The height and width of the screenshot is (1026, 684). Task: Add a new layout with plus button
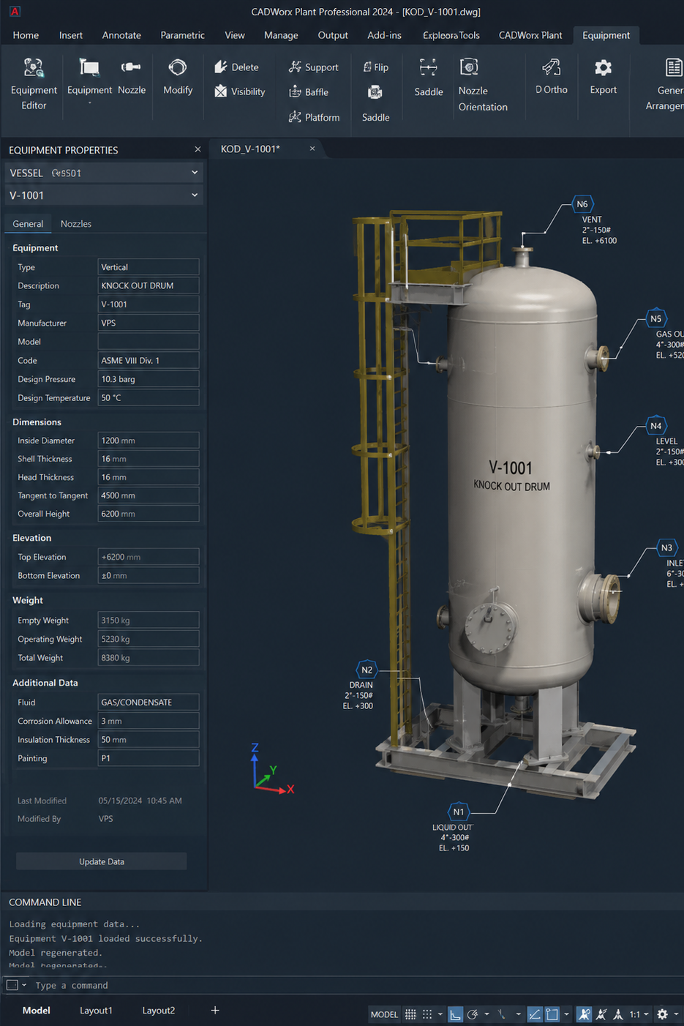click(x=215, y=1011)
